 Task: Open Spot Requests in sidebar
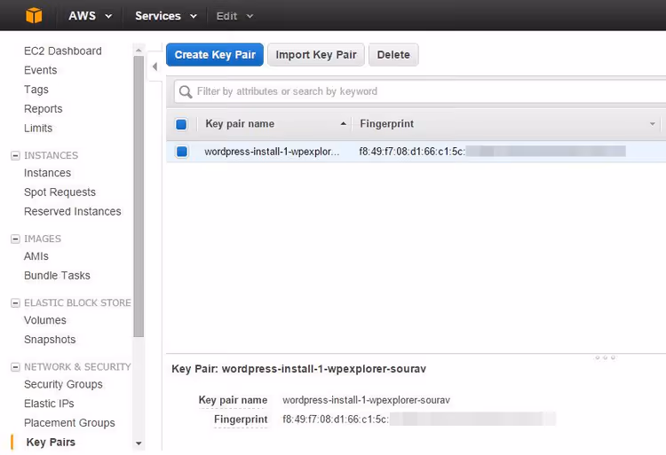click(59, 192)
